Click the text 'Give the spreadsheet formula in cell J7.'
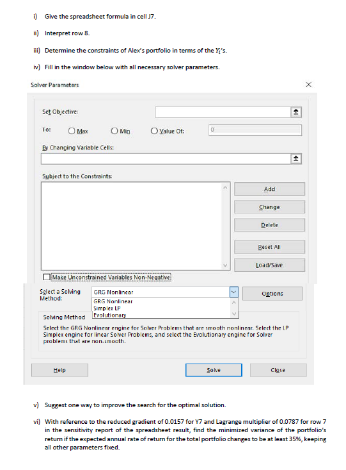 pos(100,17)
